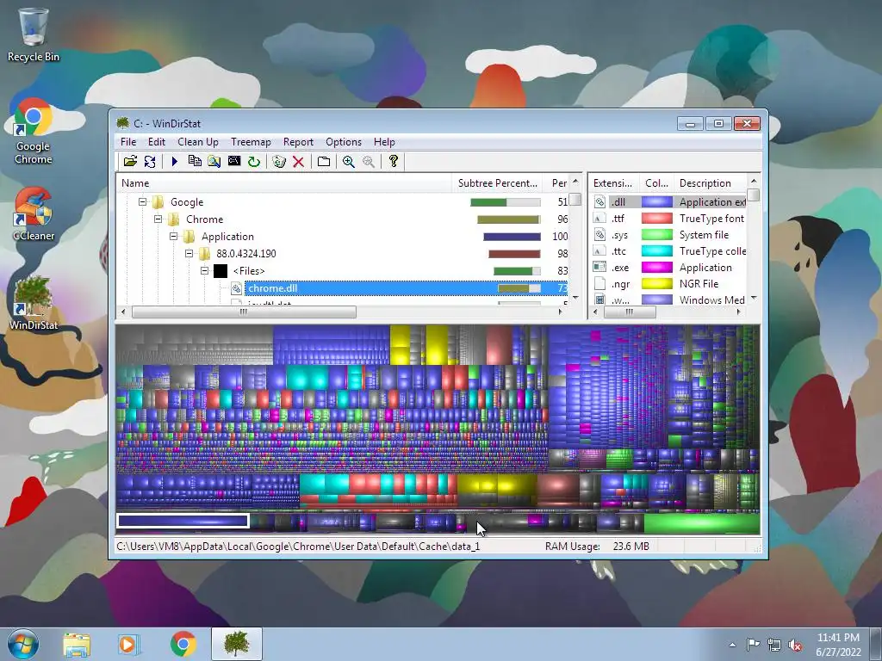The height and width of the screenshot is (661, 882).
Task: Open the Recycle Bin desktop icon
Action: [x=34, y=34]
